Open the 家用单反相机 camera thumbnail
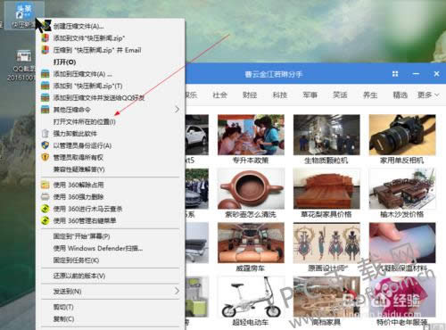This screenshot has width=446, height=330. (x=402, y=135)
